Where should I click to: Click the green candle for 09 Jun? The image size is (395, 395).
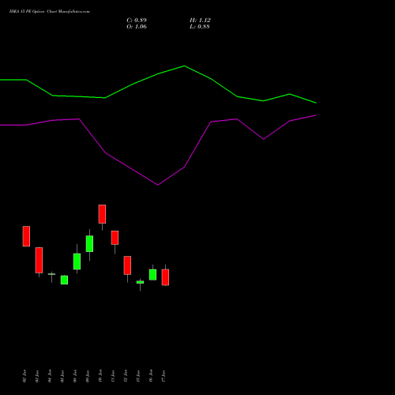pos(89,243)
